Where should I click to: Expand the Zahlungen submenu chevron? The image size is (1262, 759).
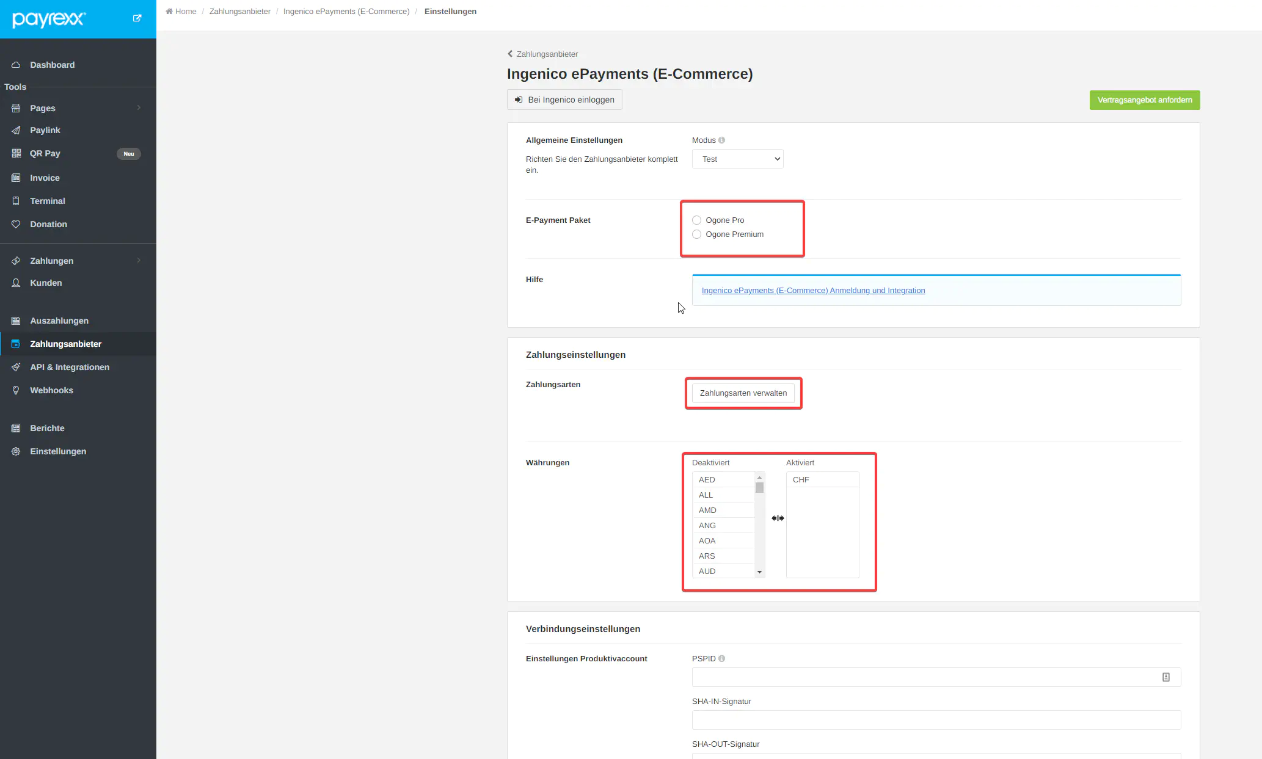click(x=139, y=261)
